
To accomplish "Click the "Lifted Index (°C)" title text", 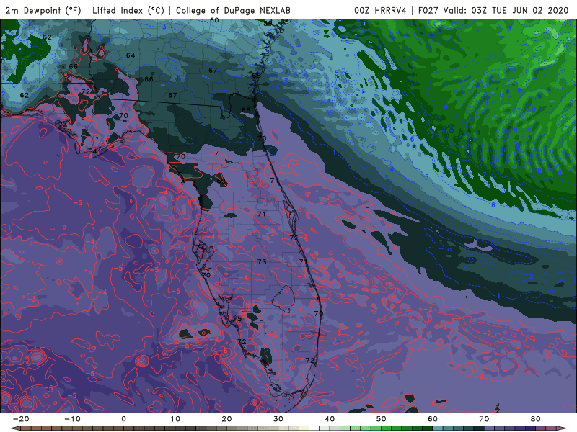I will coord(128,10).
